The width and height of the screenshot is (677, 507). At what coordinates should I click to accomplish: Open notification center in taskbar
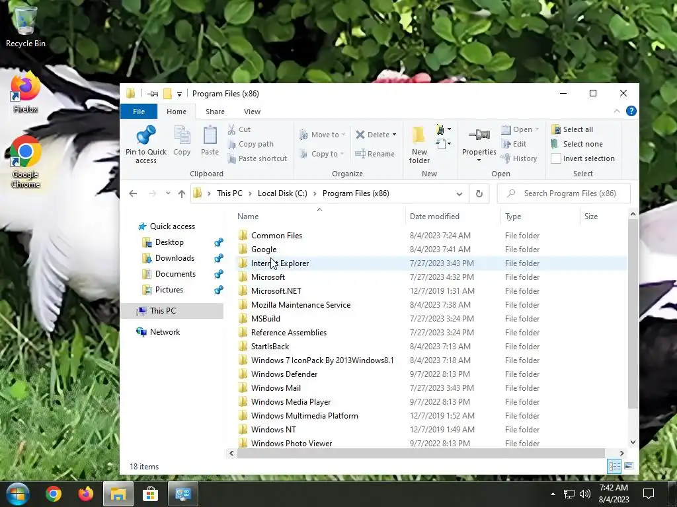(x=648, y=494)
